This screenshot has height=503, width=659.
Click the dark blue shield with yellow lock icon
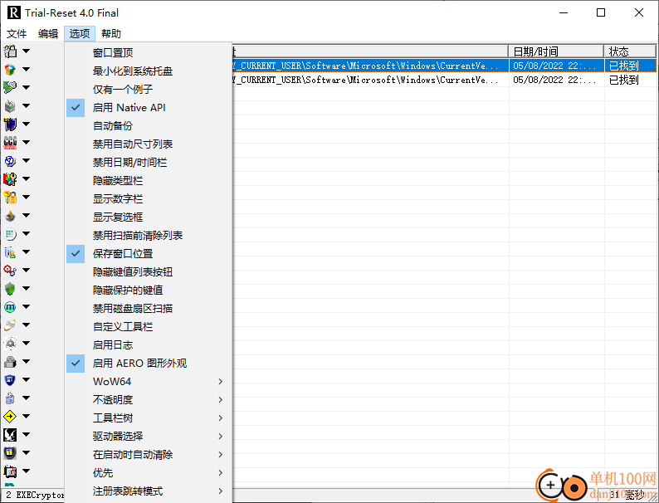click(x=10, y=453)
